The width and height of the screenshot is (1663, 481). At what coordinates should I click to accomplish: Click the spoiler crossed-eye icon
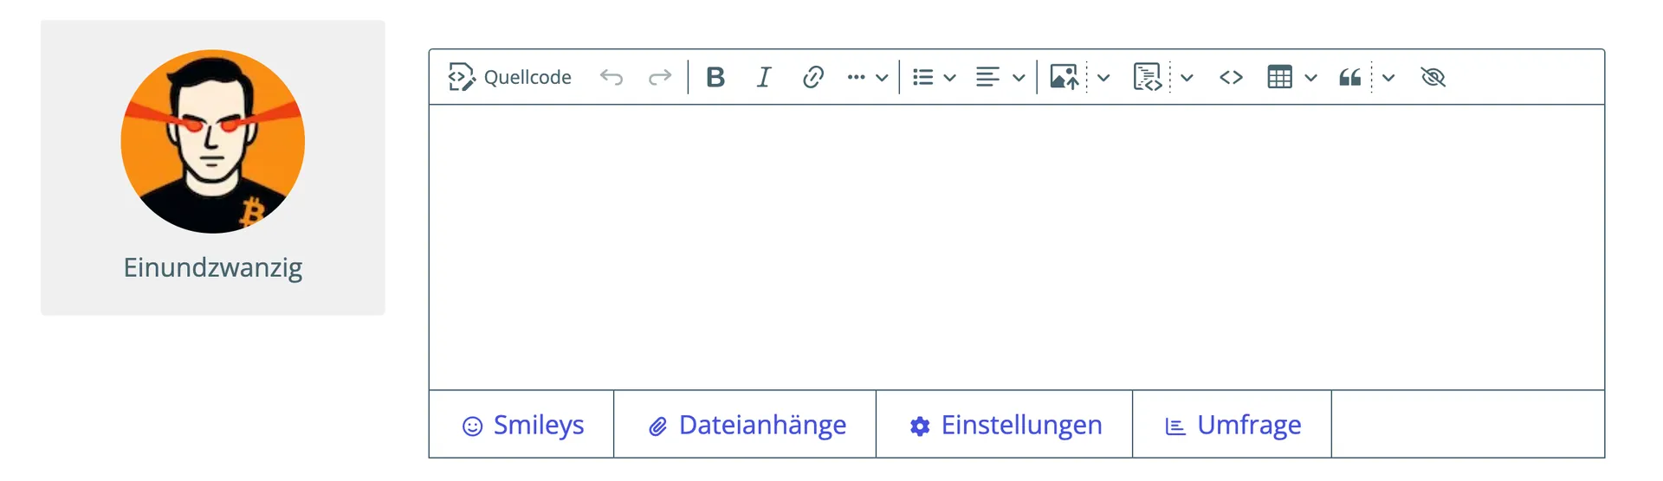tap(1433, 78)
